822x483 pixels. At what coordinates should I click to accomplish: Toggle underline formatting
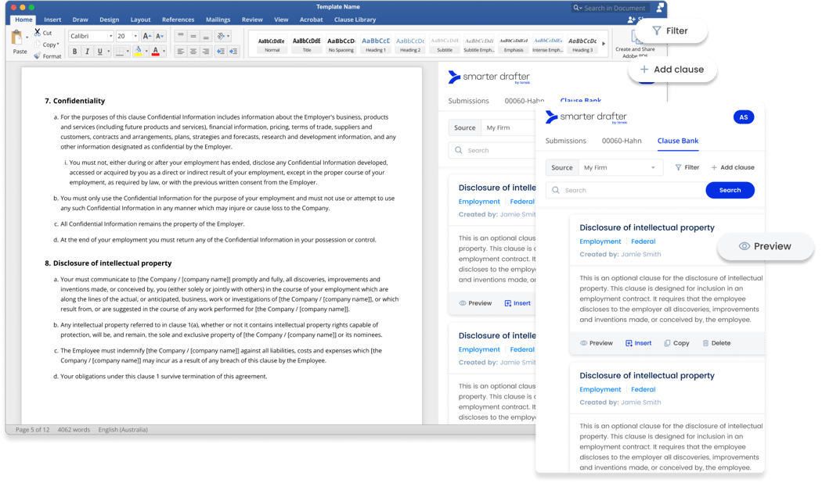(99, 51)
